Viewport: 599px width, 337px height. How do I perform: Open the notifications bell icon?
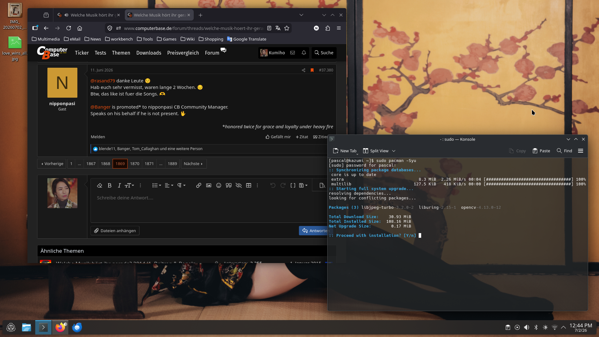(x=304, y=53)
